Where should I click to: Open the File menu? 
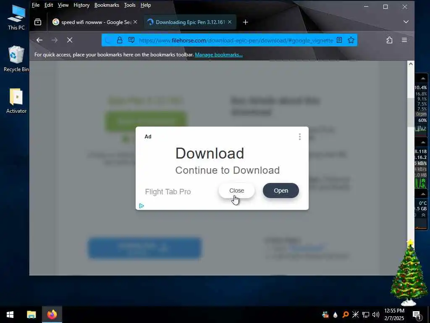point(36,5)
